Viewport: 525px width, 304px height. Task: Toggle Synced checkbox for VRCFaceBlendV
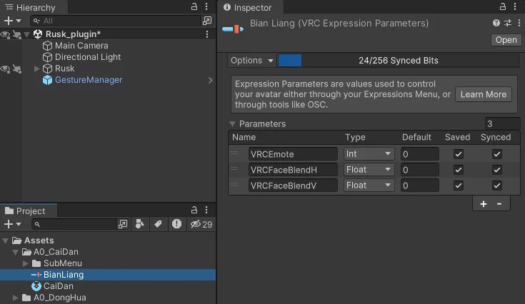coord(497,186)
